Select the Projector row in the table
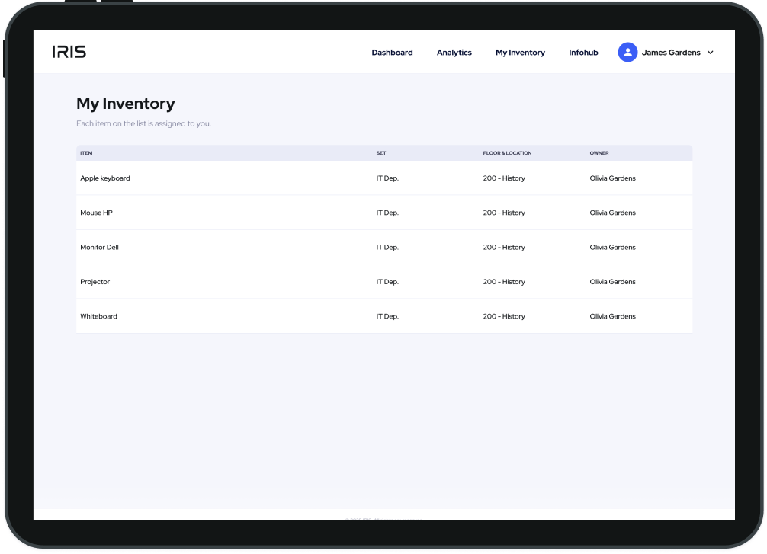Image resolution: width=767 pixels, height=554 pixels. point(95,281)
